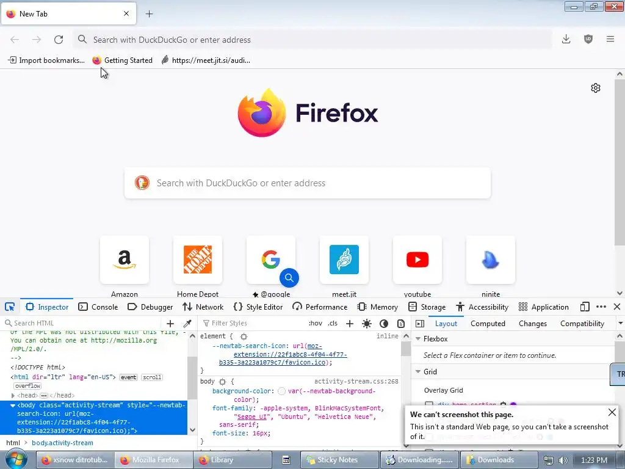Screen dimensions: 625x469
Task: Close the DevTools panel
Action: point(617,307)
